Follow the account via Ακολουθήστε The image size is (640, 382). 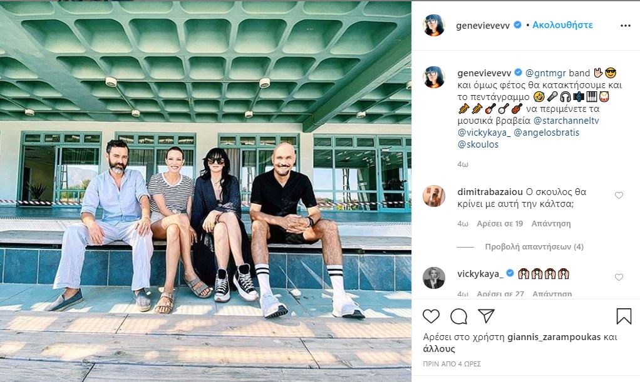562,25
